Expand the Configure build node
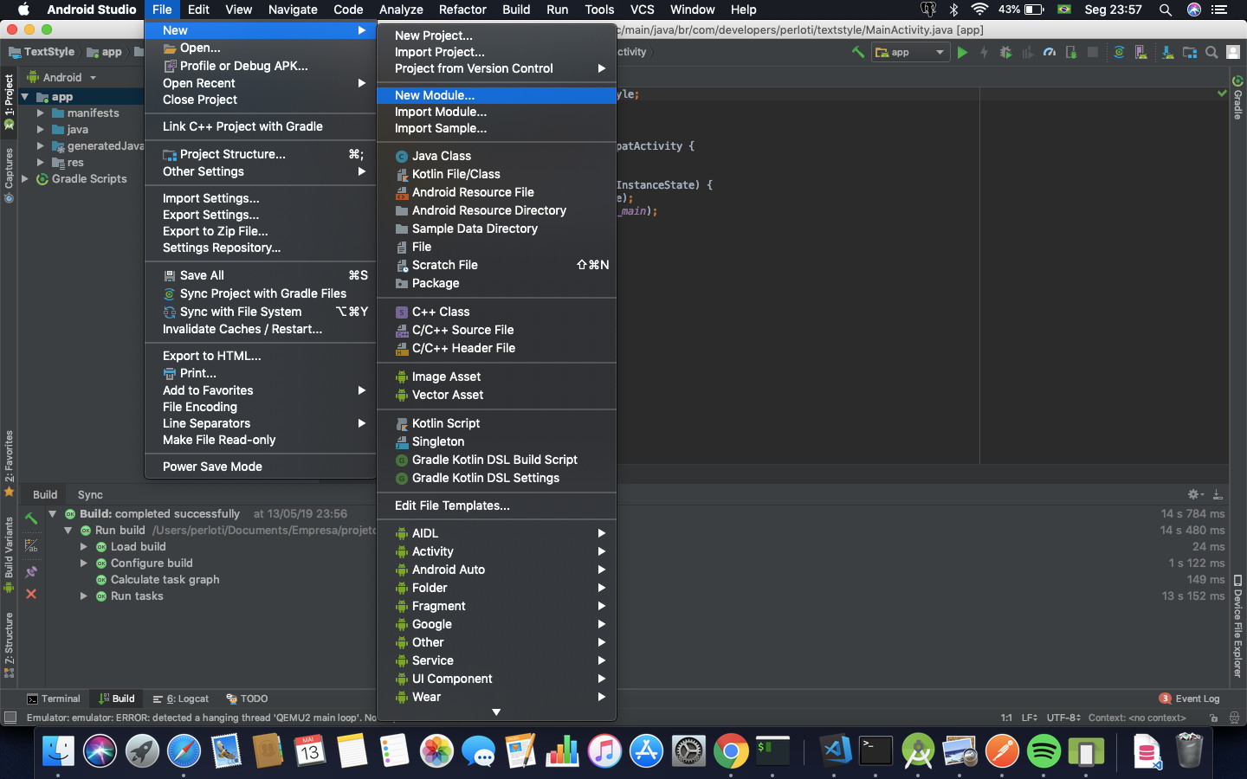Image resolution: width=1247 pixels, height=779 pixels. click(x=84, y=563)
